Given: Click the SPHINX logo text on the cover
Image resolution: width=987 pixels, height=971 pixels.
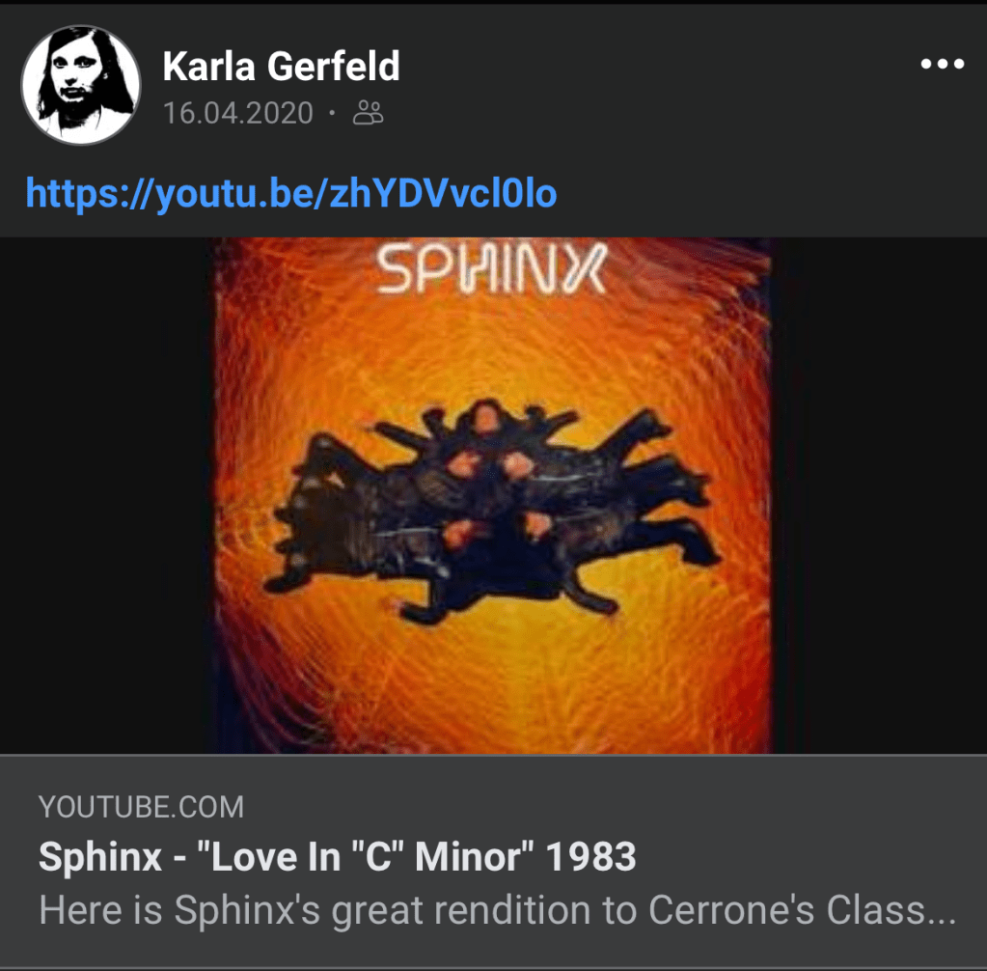Looking at the screenshot, I should (492, 269).
